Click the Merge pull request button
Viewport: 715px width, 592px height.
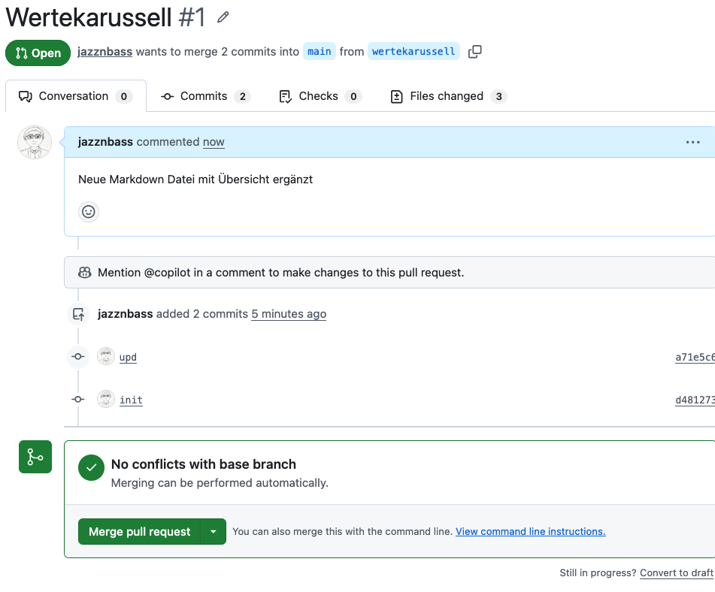coord(140,532)
